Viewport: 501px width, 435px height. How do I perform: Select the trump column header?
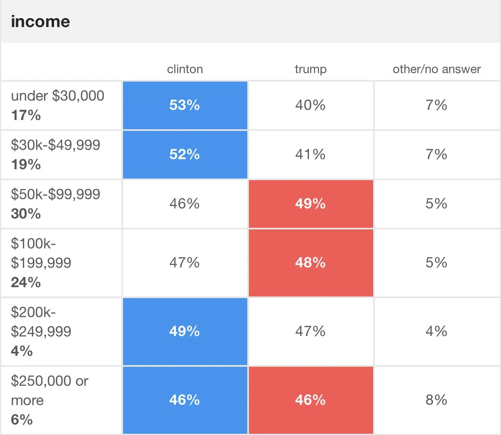click(311, 69)
